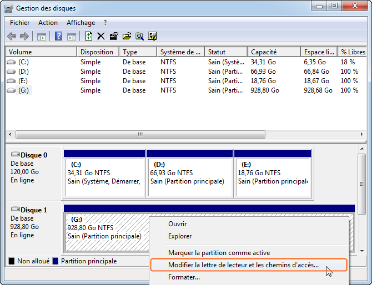This screenshot has width=372, height=285.
Task: Click the black X Delete toolbar icon
Action: pyautogui.click(x=101, y=36)
